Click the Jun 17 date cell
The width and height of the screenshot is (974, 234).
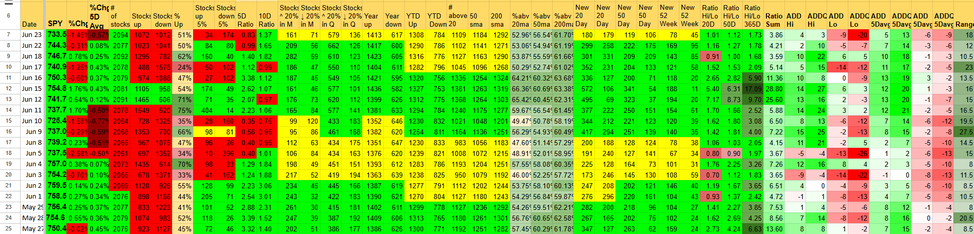pos(32,67)
